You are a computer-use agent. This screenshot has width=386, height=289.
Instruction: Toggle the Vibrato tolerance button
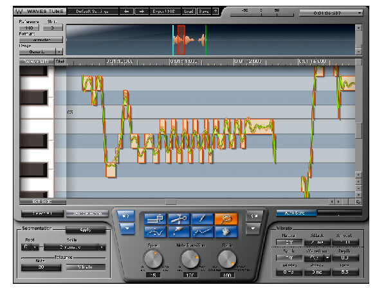point(86,267)
